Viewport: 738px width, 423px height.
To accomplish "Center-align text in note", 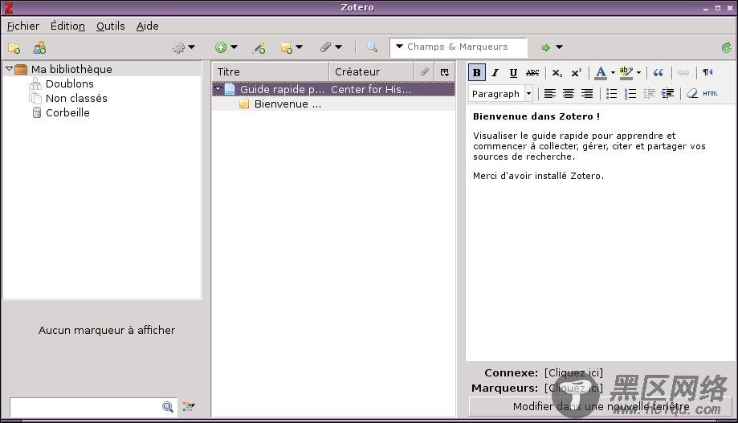I will click(x=568, y=94).
